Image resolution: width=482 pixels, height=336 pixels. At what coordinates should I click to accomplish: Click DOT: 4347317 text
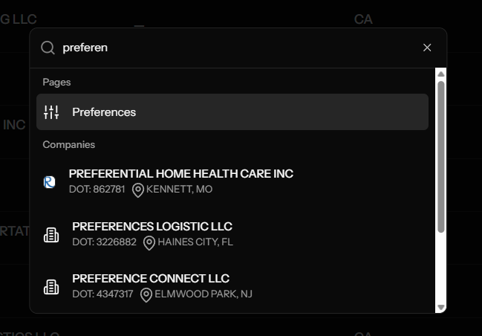click(x=102, y=294)
